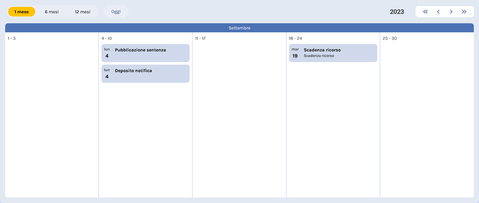The height and width of the screenshot is (203, 479).
Task: Jump to the next year with double-right arrows
Action: tap(464, 12)
